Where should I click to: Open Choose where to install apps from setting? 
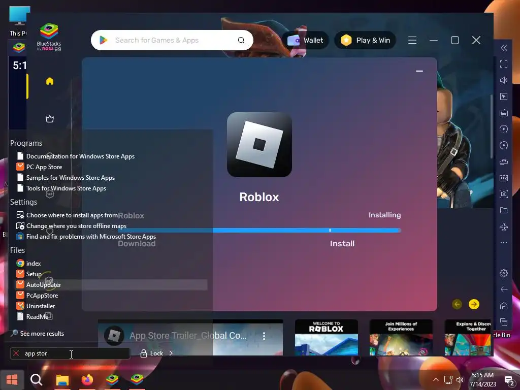(x=72, y=215)
